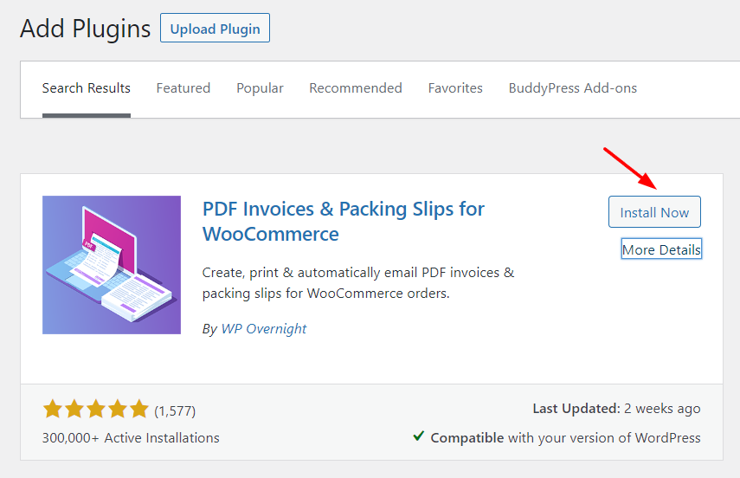This screenshot has width=740, height=478.
Task: Switch to the Popular tab
Action: (260, 88)
